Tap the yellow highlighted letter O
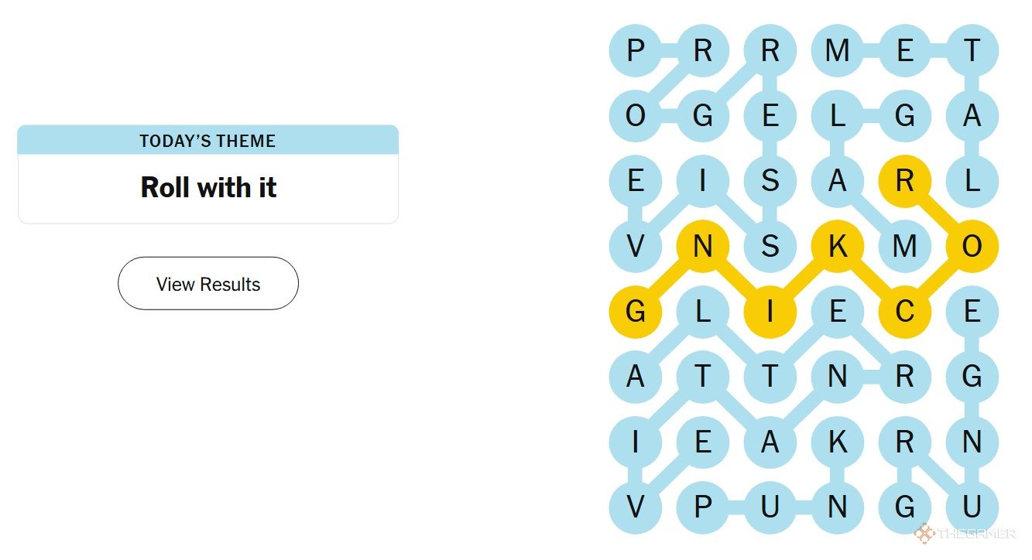The image size is (1032, 560). point(972,247)
